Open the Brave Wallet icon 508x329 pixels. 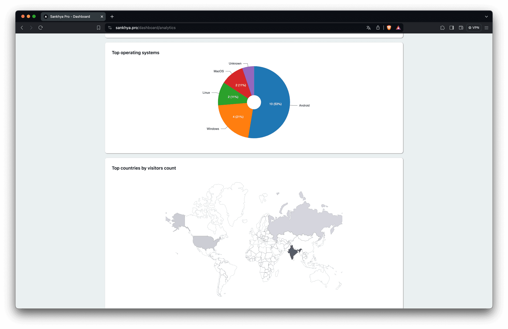click(461, 28)
